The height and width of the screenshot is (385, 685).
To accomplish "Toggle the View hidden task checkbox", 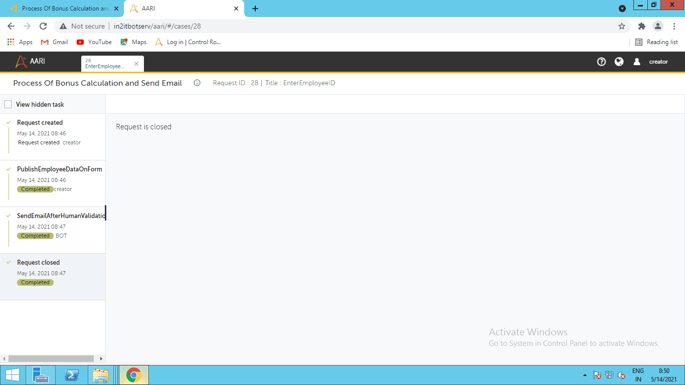I will (x=8, y=104).
